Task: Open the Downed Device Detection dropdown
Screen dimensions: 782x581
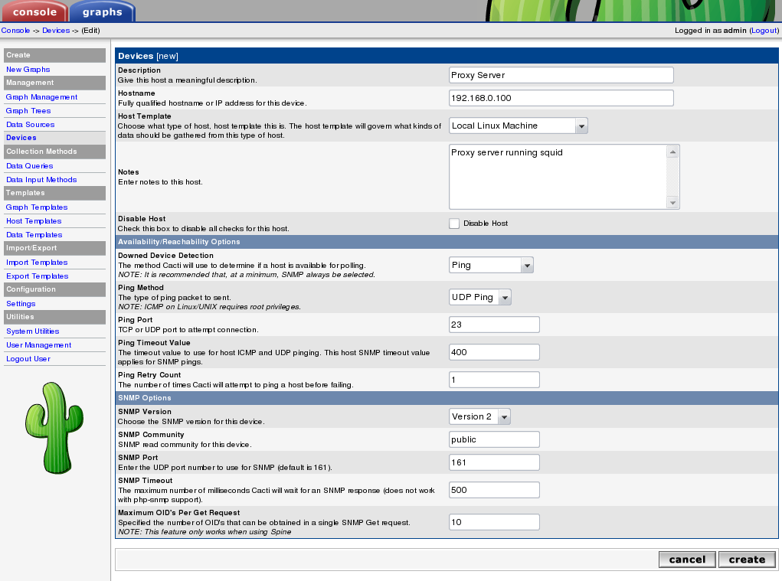Action: pos(491,265)
